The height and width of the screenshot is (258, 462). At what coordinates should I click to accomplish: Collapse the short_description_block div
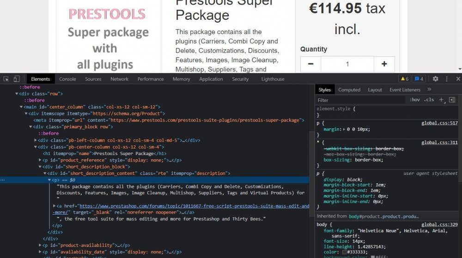pyautogui.click(x=40, y=167)
